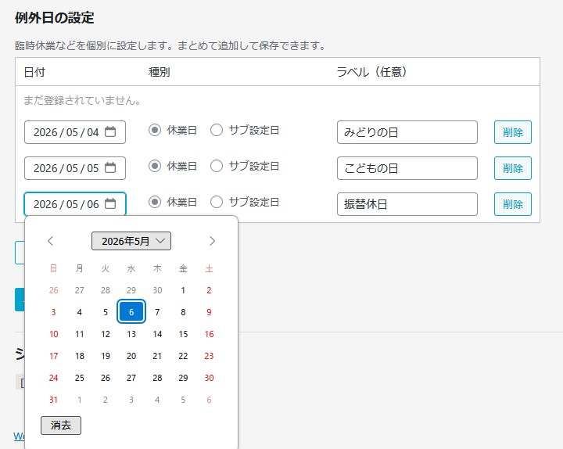Click 消去 button in the date picker
This screenshot has width=563, height=449.
coord(61,426)
